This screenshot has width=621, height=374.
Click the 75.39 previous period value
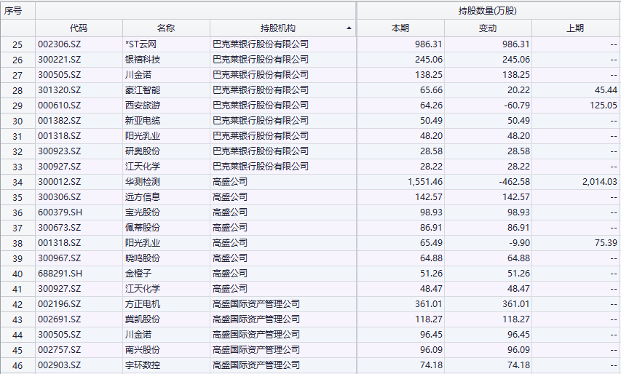606,242
